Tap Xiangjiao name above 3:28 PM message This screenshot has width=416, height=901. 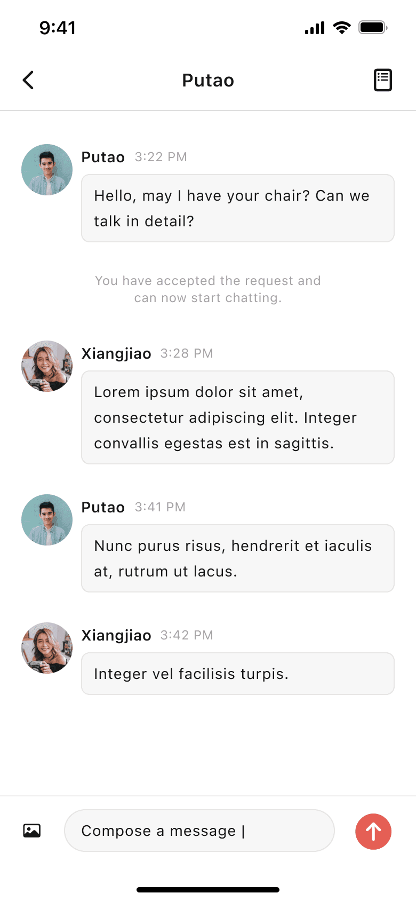coord(116,354)
